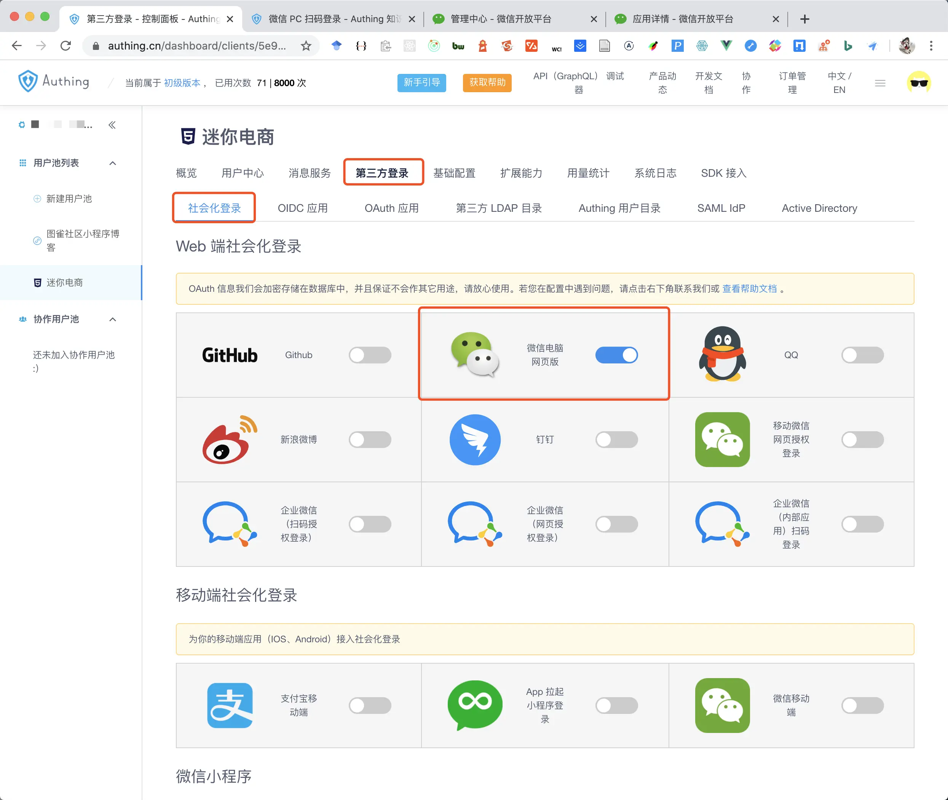Open 第三方登录 tab
This screenshot has height=800, width=948.
[x=382, y=173]
